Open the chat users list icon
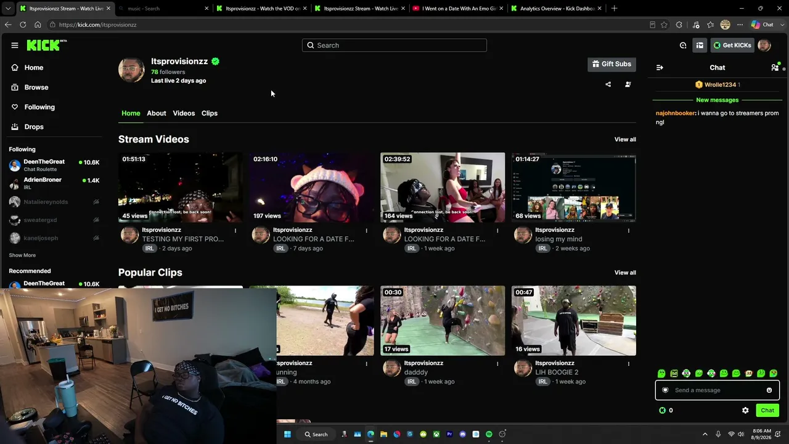Image resolution: width=789 pixels, height=444 pixels. [775, 68]
